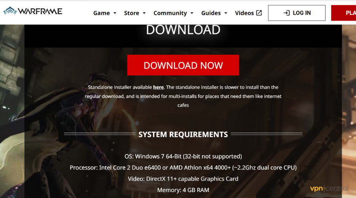The width and height of the screenshot is (356, 198).
Task: Click the red PLAY button
Action: point(343,13)
